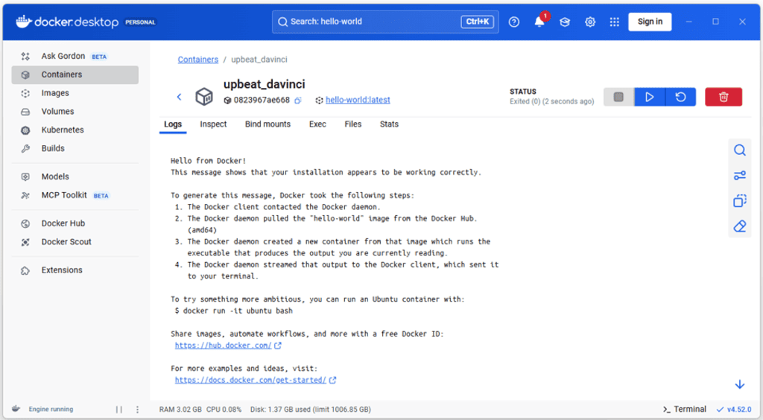Search logs with magnifier icon
The height and width of the screenshot is (420, 763).
point(740,150)
